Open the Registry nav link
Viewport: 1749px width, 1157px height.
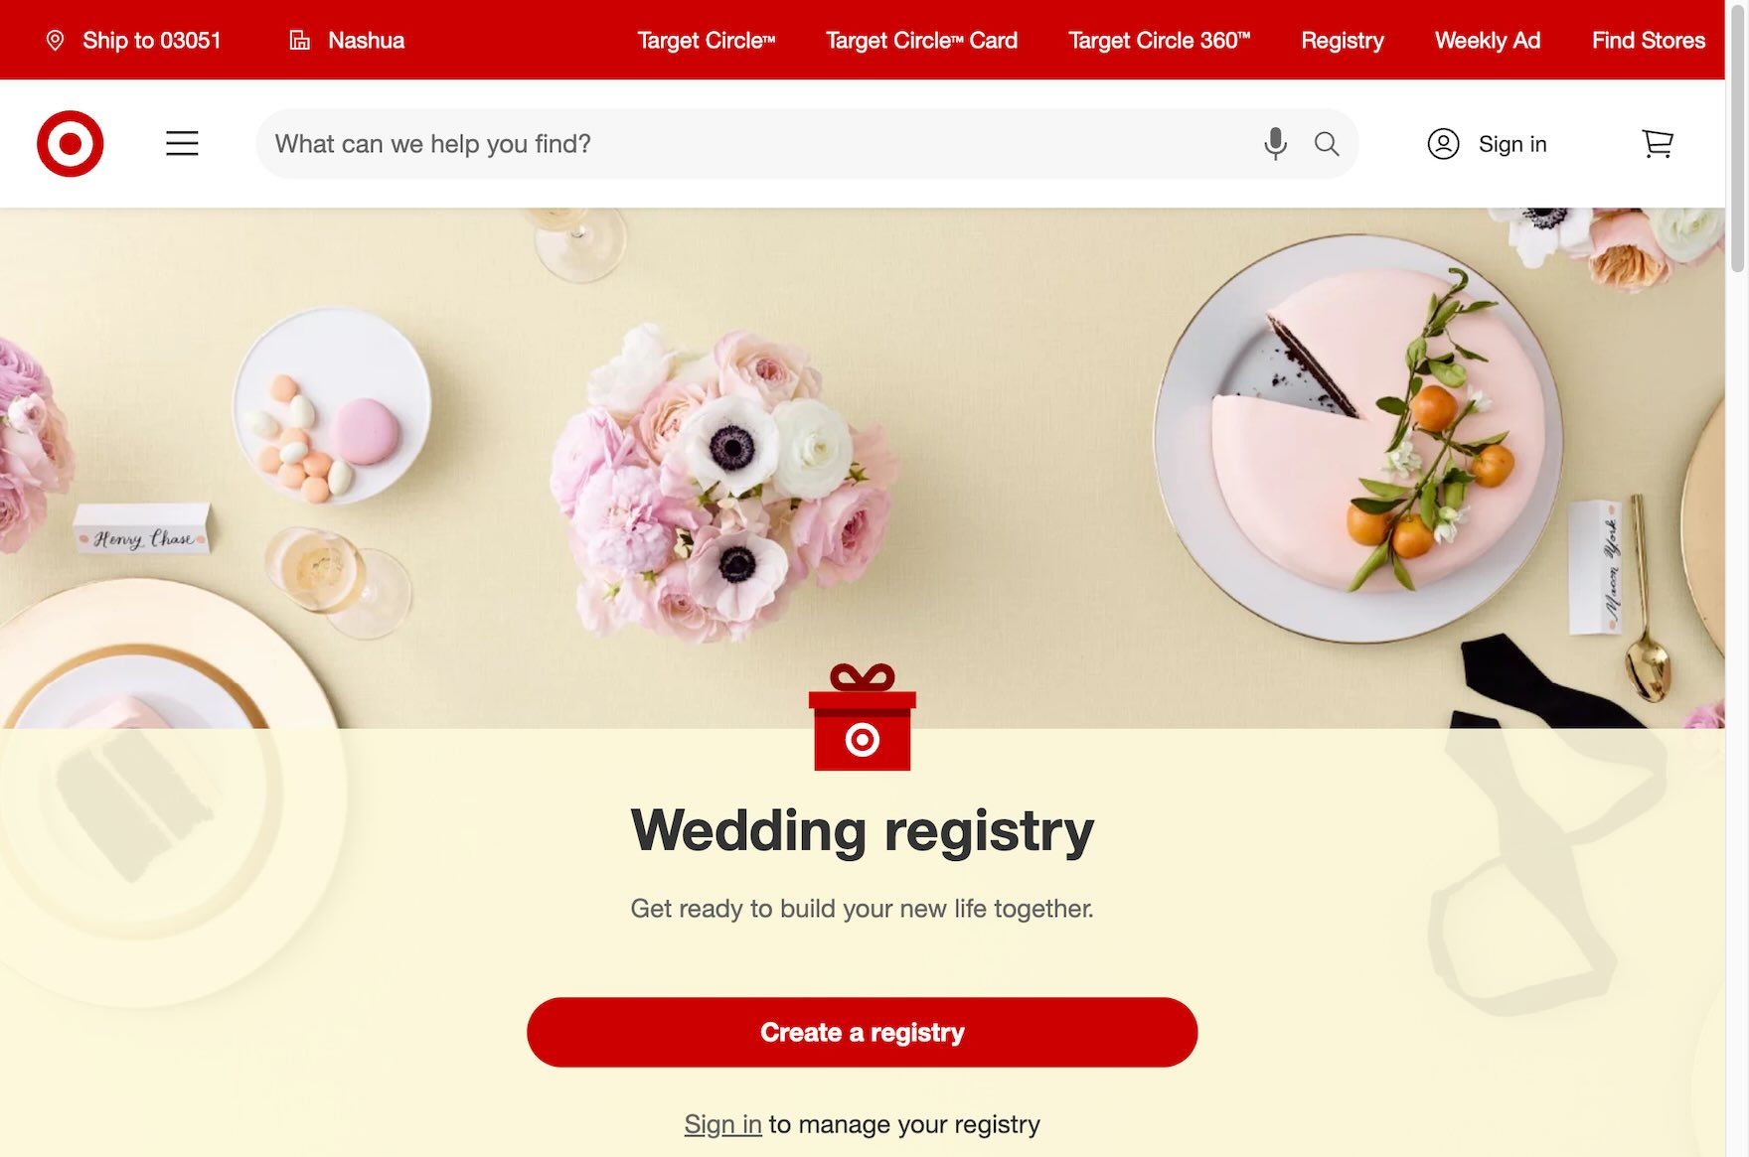1343,41
